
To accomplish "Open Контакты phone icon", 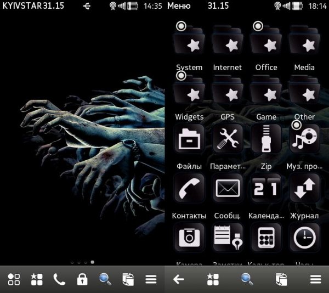I will pyautogui.click(x=189, y=188).
